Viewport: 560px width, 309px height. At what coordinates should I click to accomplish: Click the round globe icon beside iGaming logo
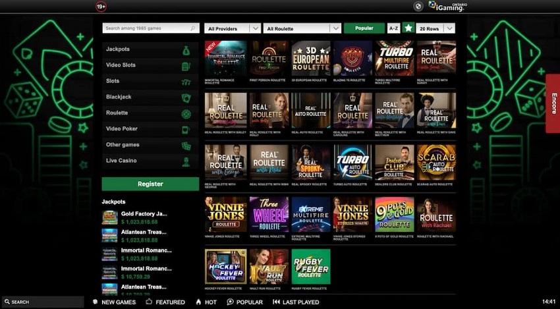click(x=418, y=7)
